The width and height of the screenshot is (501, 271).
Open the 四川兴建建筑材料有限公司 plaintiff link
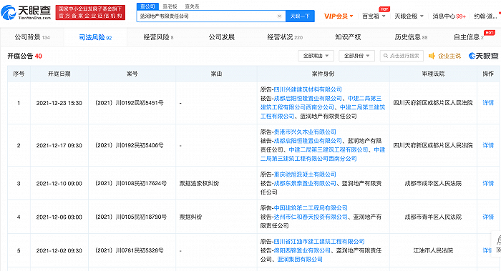coord(308,89)
